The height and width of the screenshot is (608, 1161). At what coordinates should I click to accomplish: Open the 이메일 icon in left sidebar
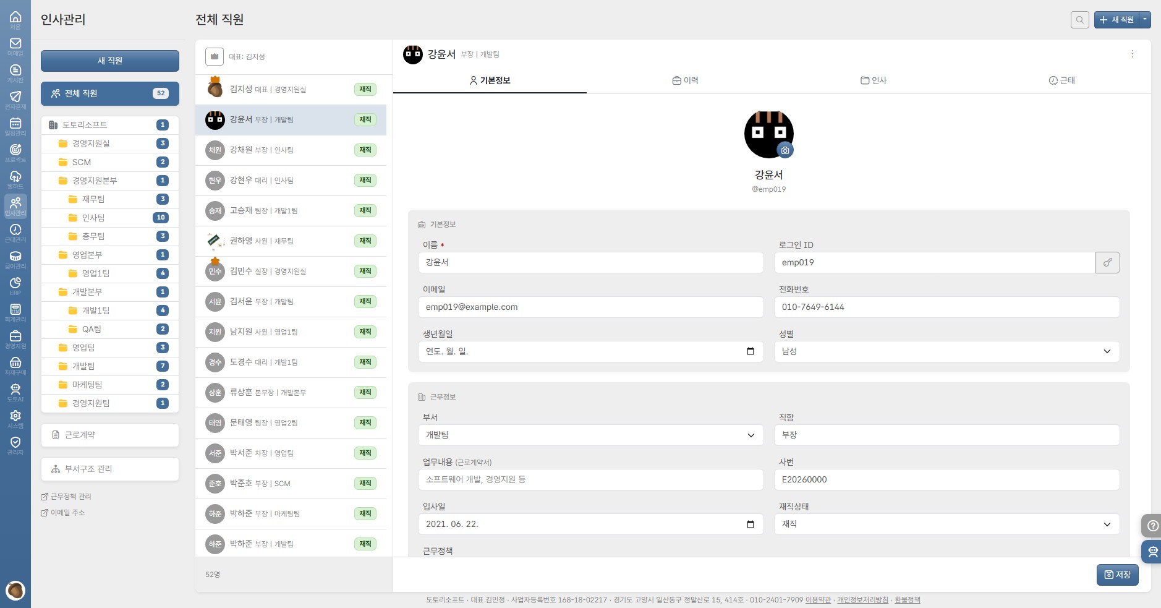[x=15, y=46]
